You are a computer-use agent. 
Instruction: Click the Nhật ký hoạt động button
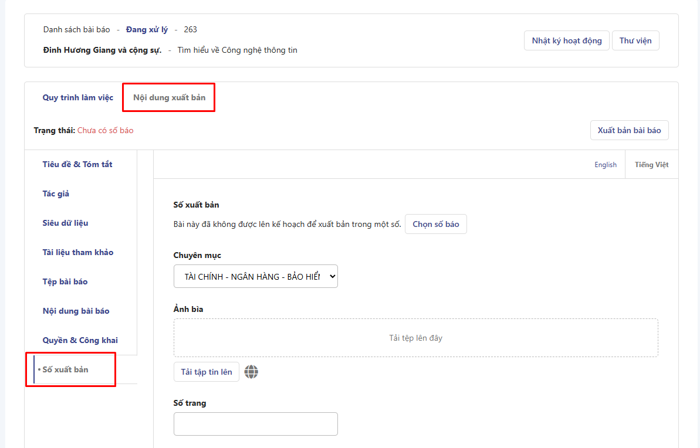pyautogui.click(x=566, y=40)
